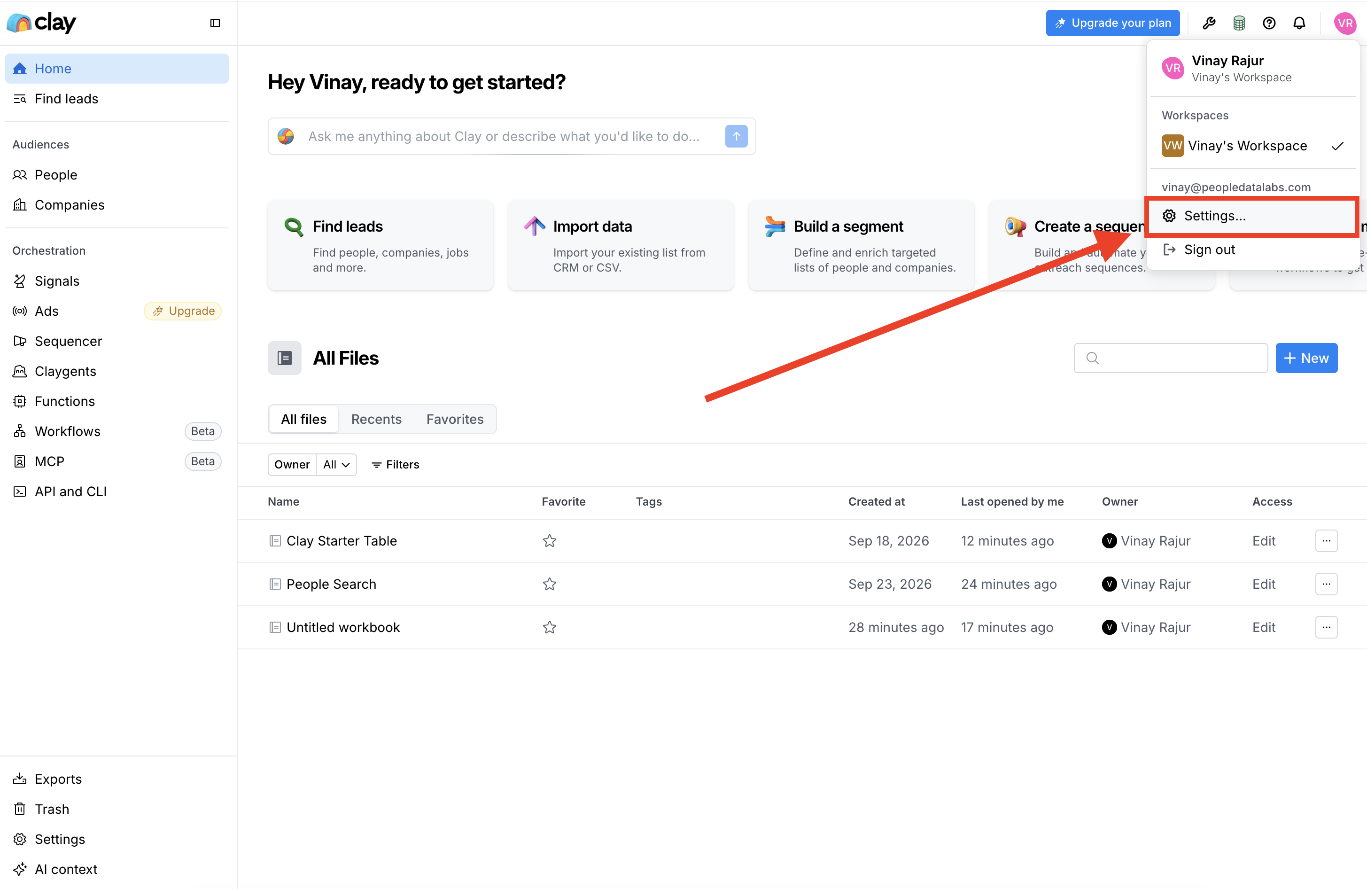1367x889 pixels.
Task: Open Trash in the sidebar
Action: (x=117, y=809)
